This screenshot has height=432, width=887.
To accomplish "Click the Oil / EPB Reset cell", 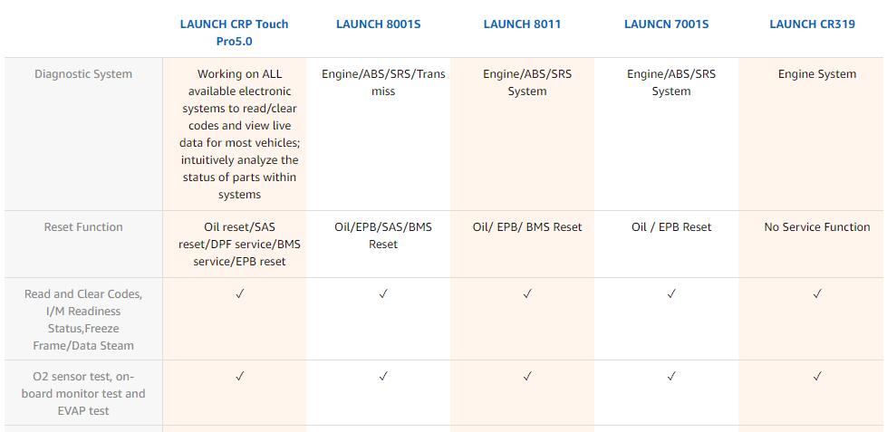I will tap(671, 226).
